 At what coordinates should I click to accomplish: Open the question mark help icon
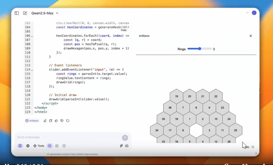[256, 153]
